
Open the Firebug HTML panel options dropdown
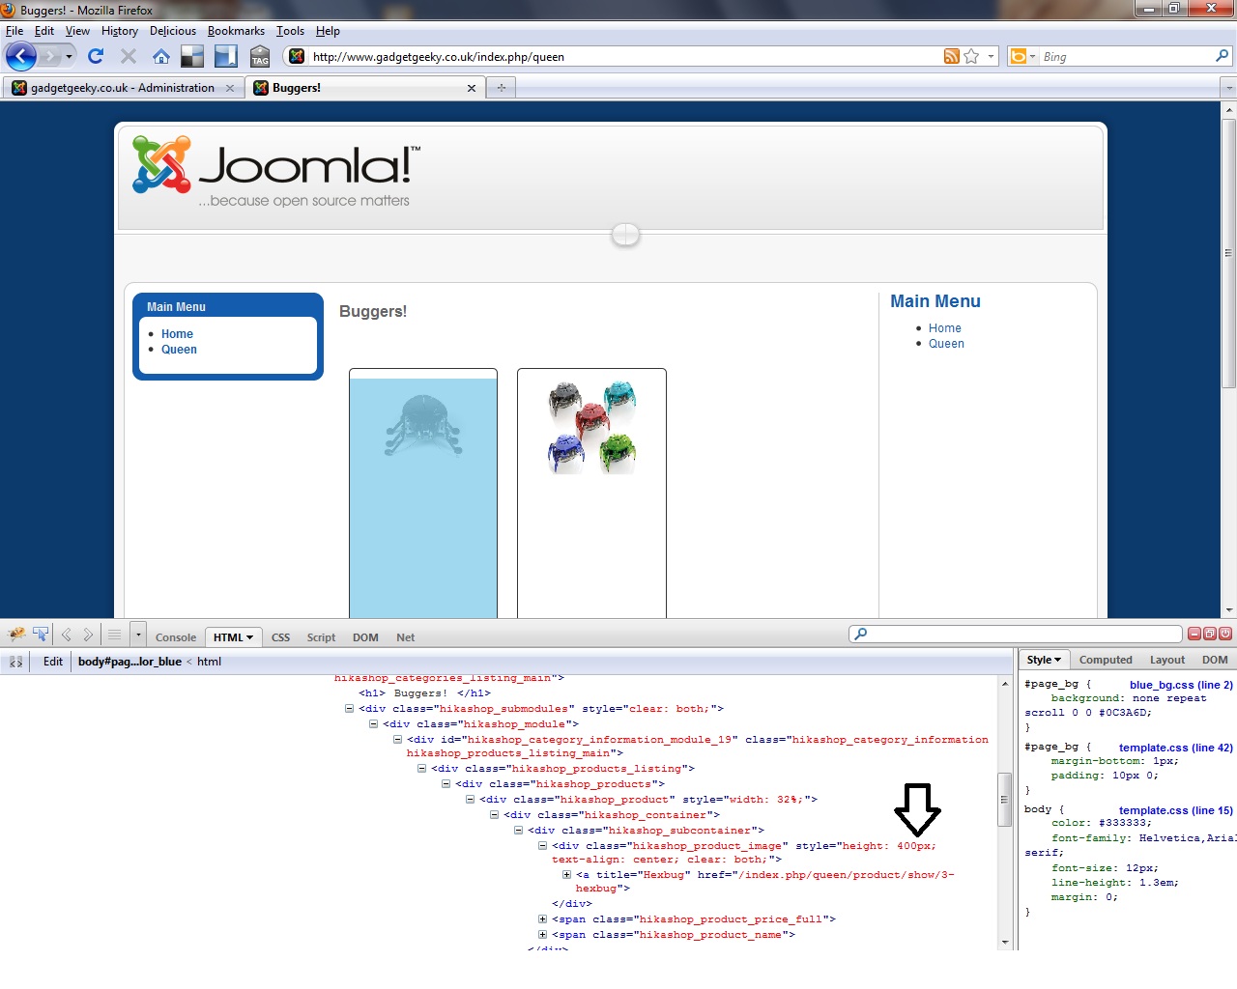tap(249, 637)
